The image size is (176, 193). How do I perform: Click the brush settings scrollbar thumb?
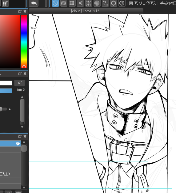22,110
